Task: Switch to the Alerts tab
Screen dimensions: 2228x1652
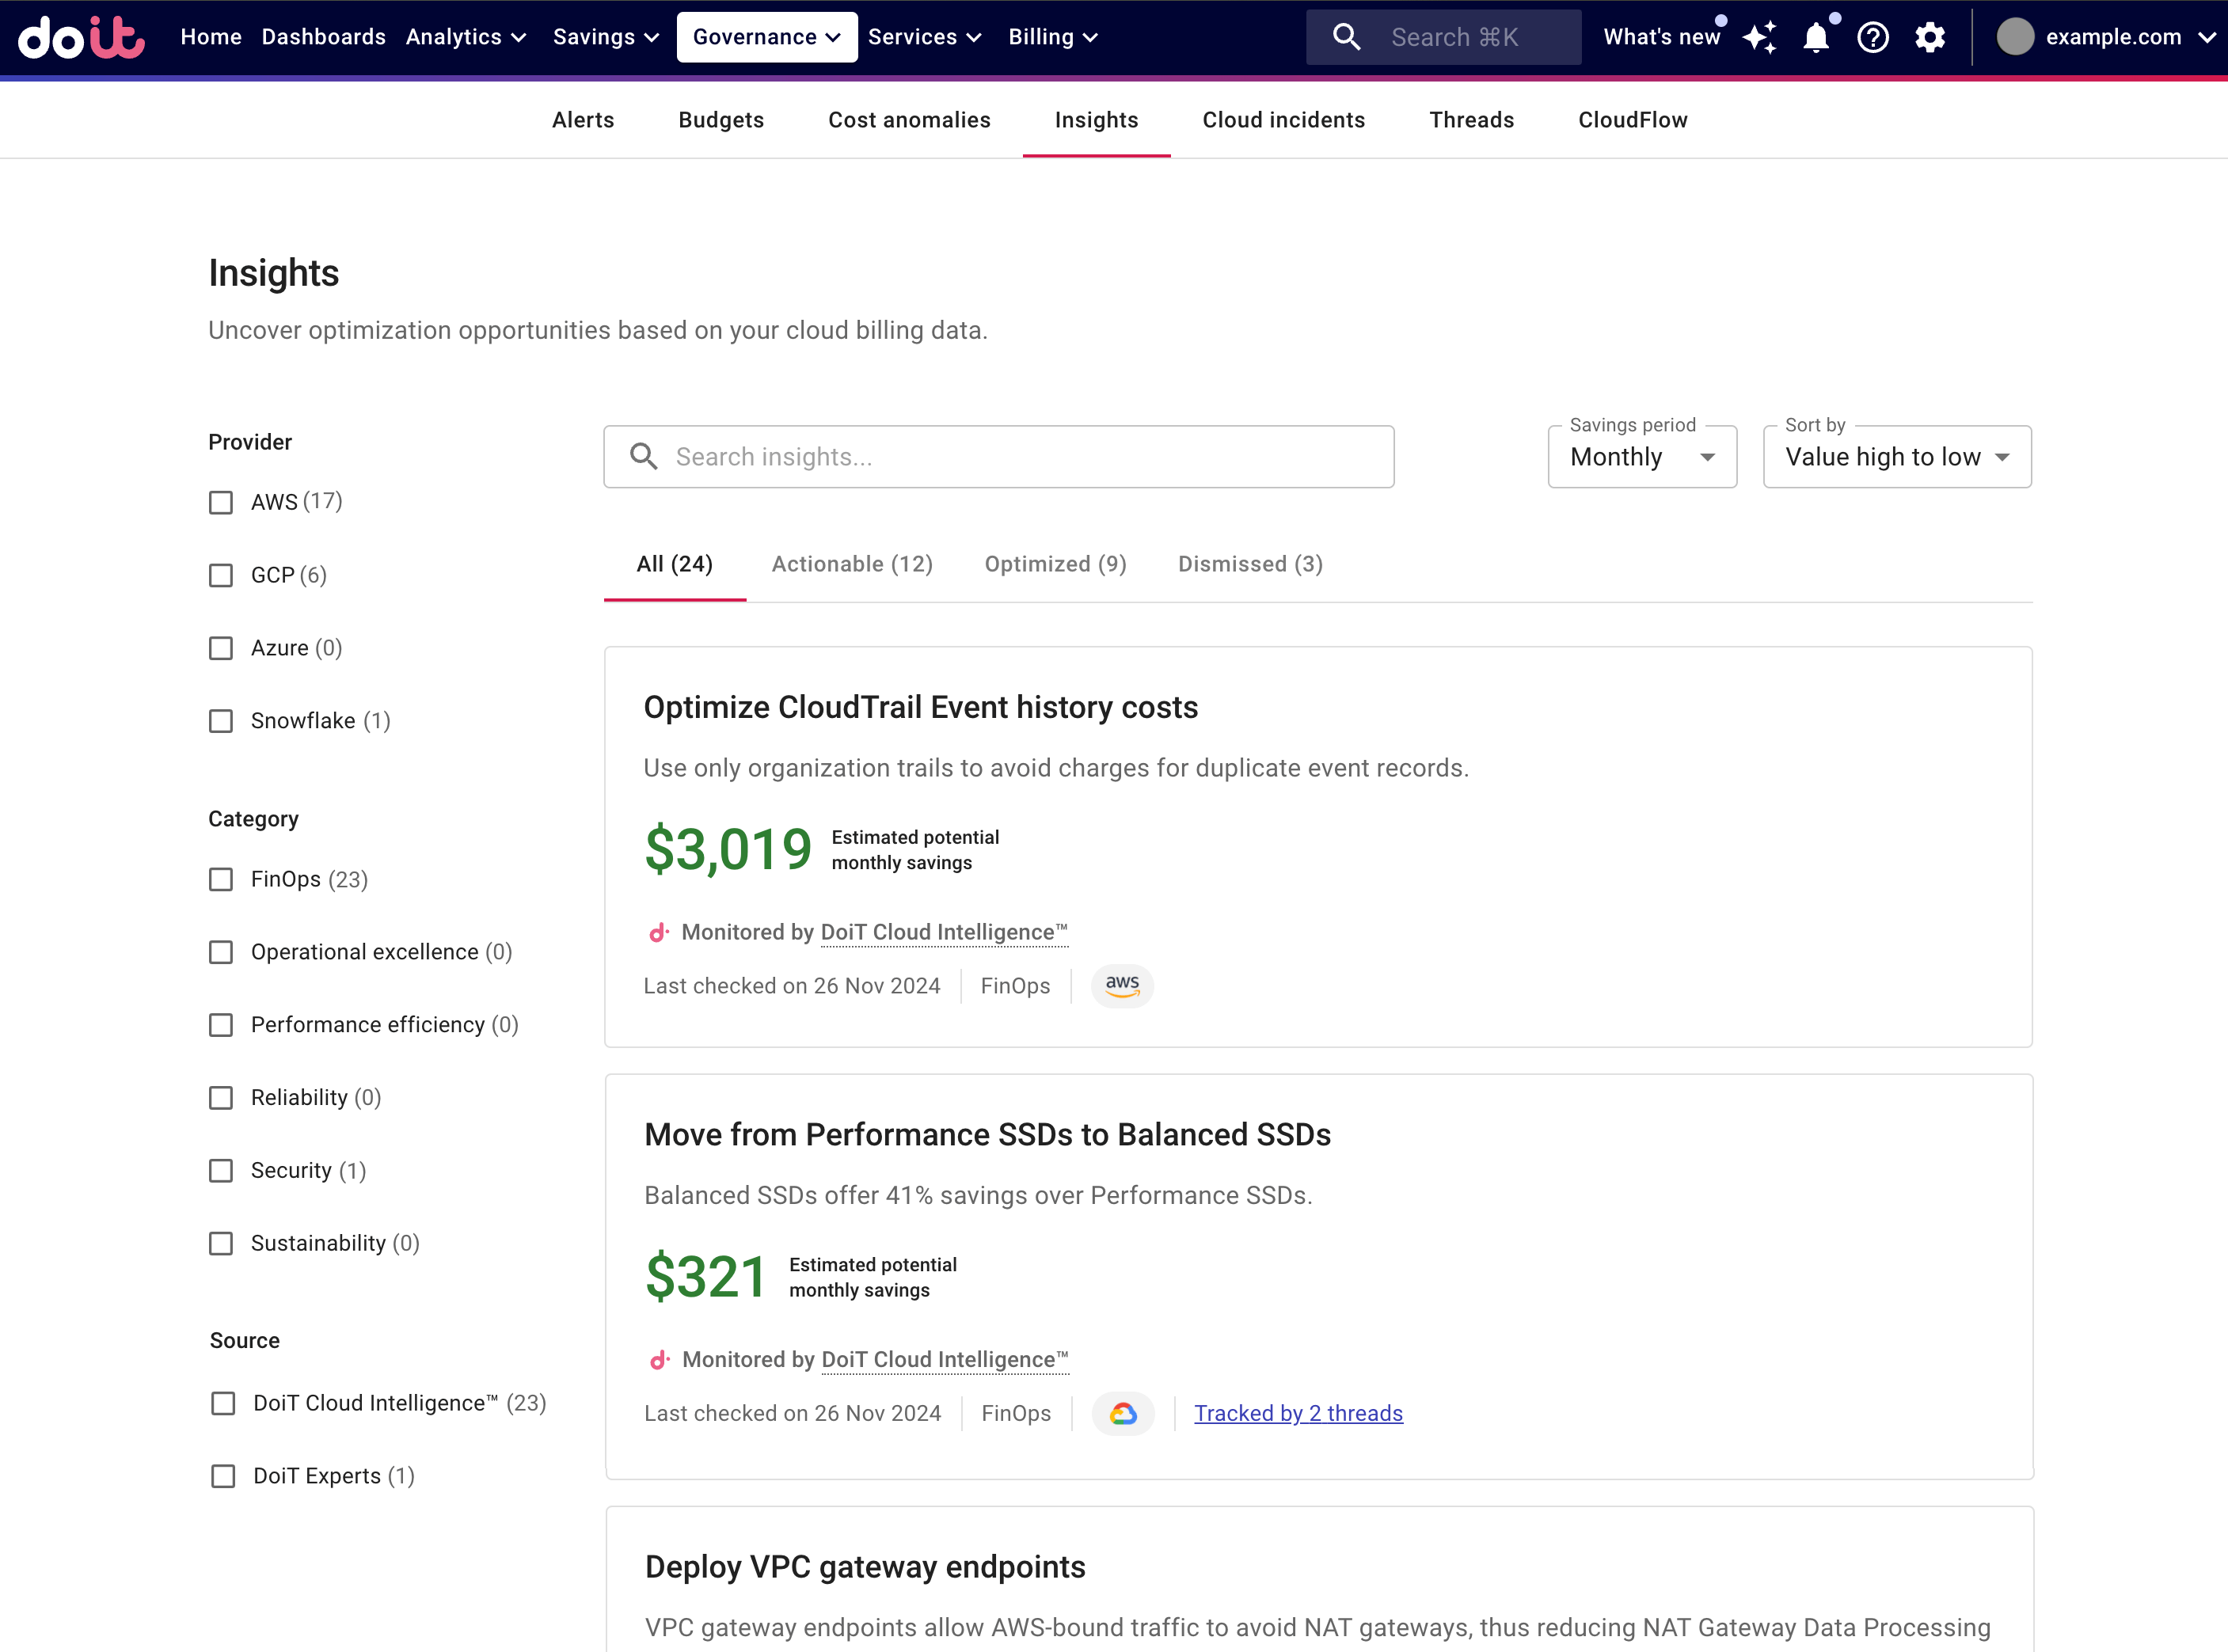Action: (x=583, y=120)
